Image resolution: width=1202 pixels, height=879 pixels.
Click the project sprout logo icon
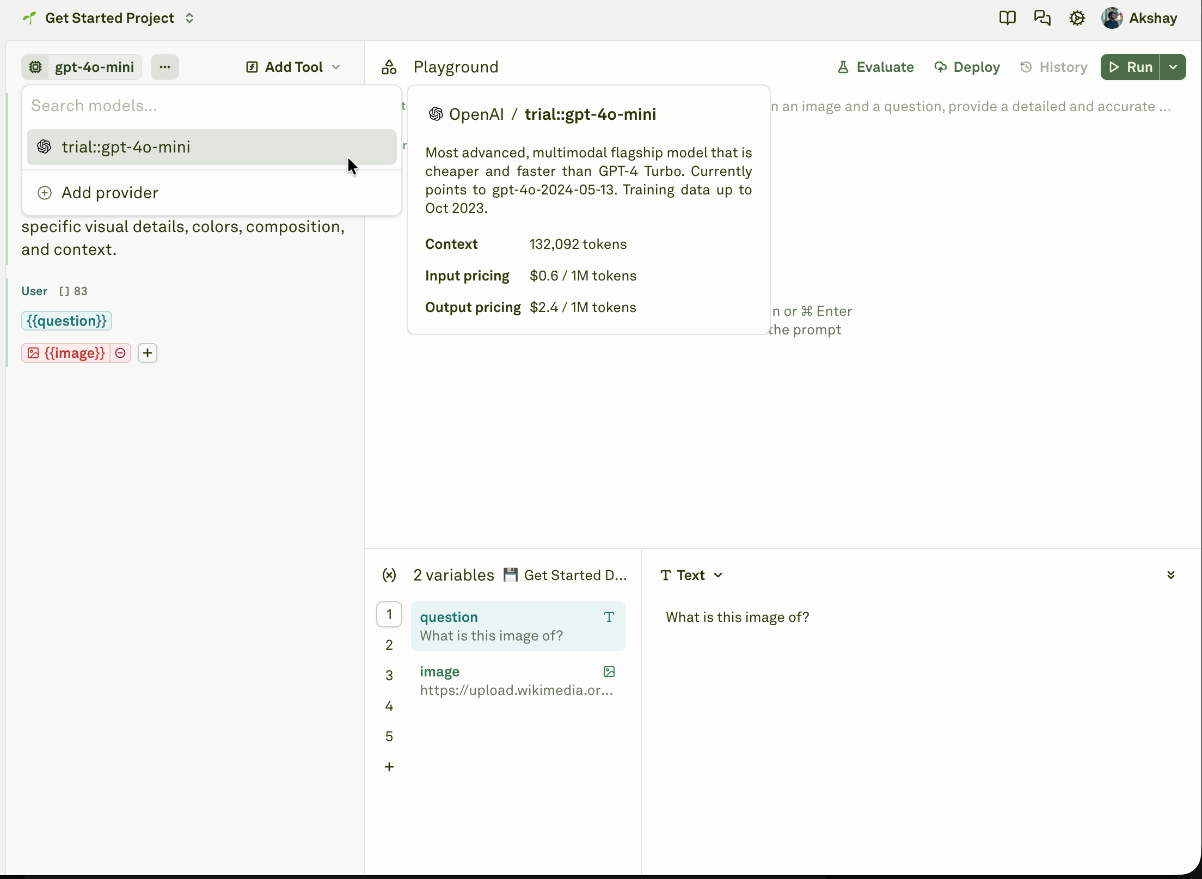click(x=29, y=18)
